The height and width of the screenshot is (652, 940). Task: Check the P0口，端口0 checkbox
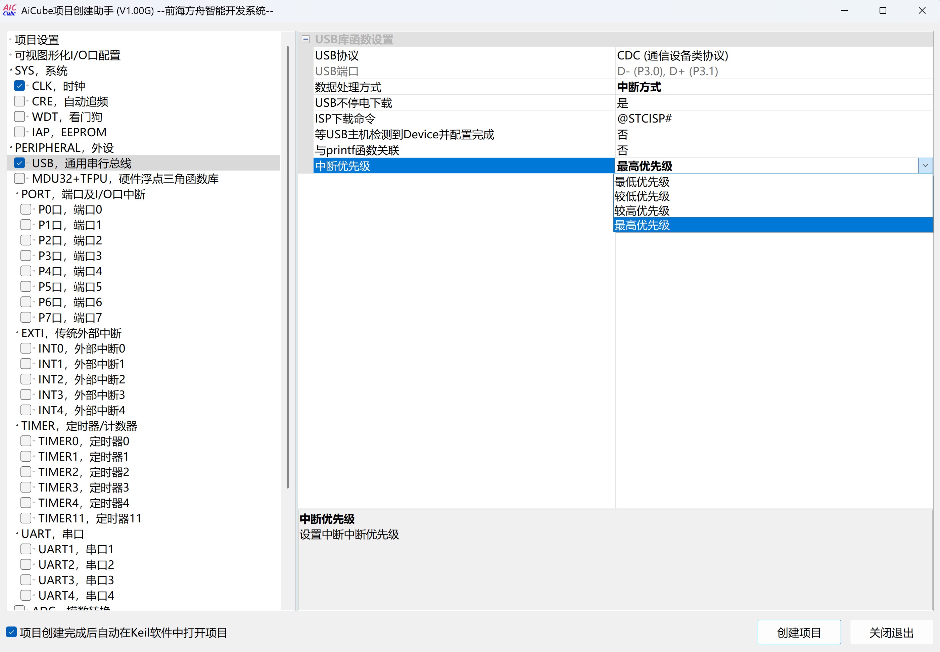[x=26, y=209]
